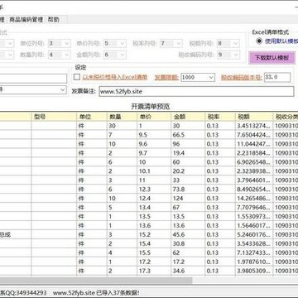This screenshot has width=298, height=298.
Task: Open the 商品编码管理 menu
Action: pyautogui.click(x=26, y=20)
